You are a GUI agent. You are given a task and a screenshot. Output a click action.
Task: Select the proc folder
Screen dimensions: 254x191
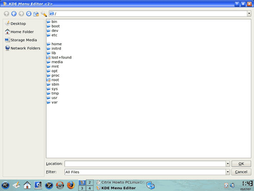pyautogui.click(x=53, y=75)
